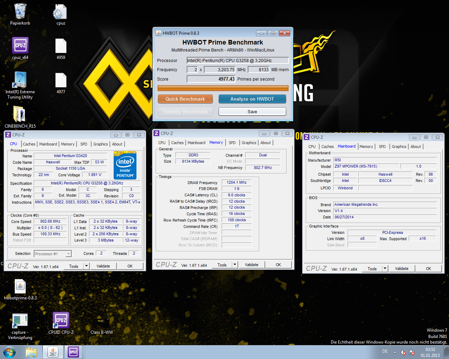Click the mainboard model Z97 MPOWER (MS-7915)
This screenshot has height=359, width=449.
click(x=366, y=166)
